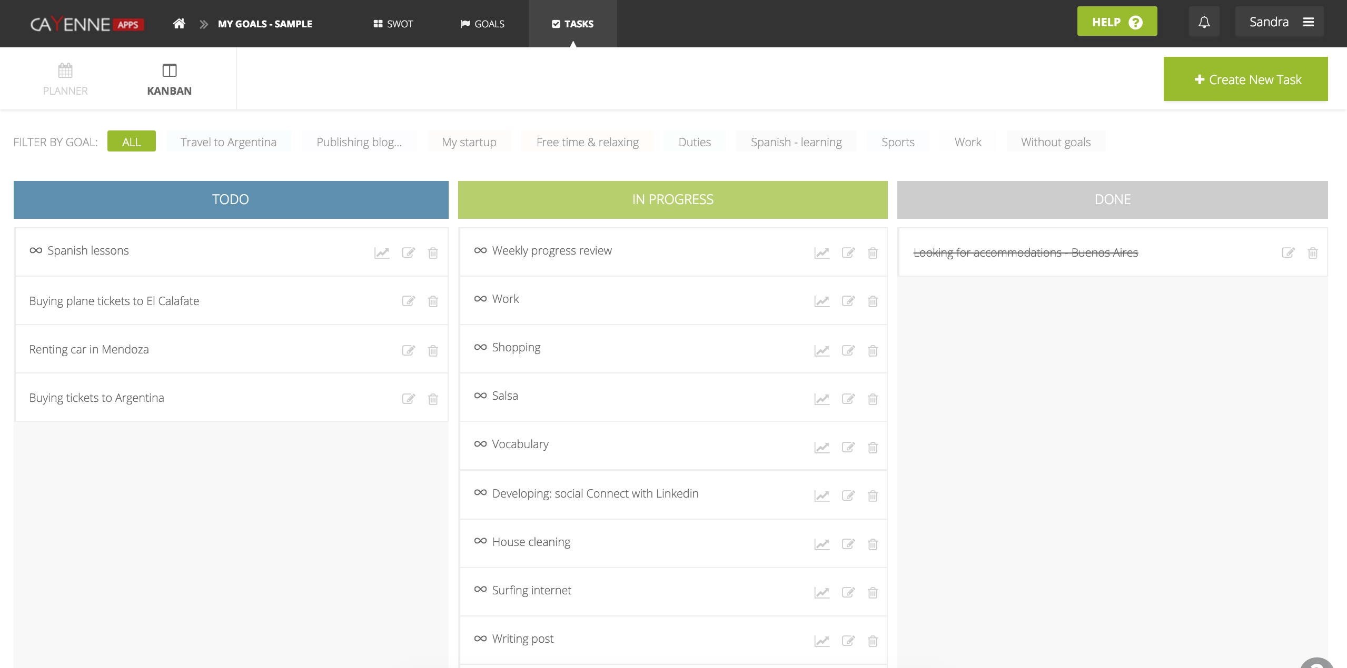Select the Vocabulary task text

click(x=520, y=444)
